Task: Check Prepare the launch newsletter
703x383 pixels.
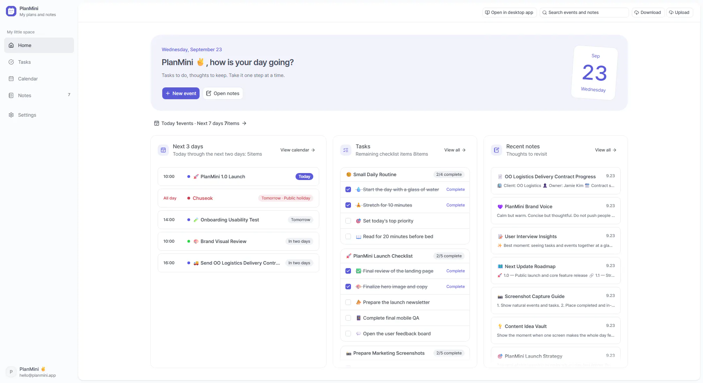Action: 348,302
